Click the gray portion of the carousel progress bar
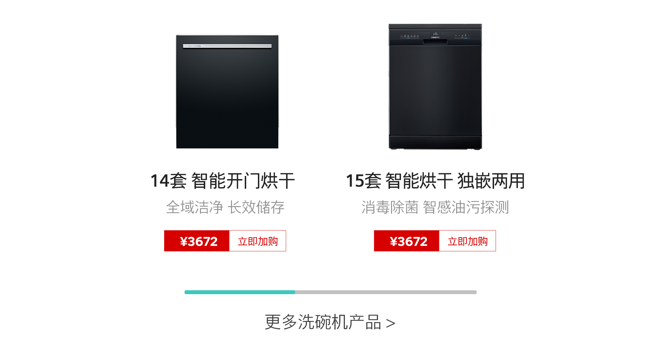Viewport: 662px width, 342px height. tap(386, 292)
